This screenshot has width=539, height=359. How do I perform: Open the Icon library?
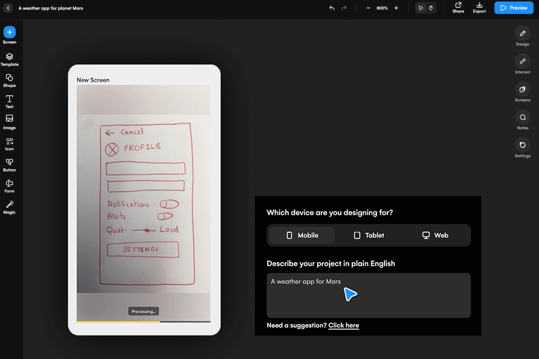click(10, 144)
